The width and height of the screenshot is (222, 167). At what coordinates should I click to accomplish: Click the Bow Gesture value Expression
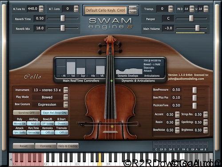click(x=48, y=105)
